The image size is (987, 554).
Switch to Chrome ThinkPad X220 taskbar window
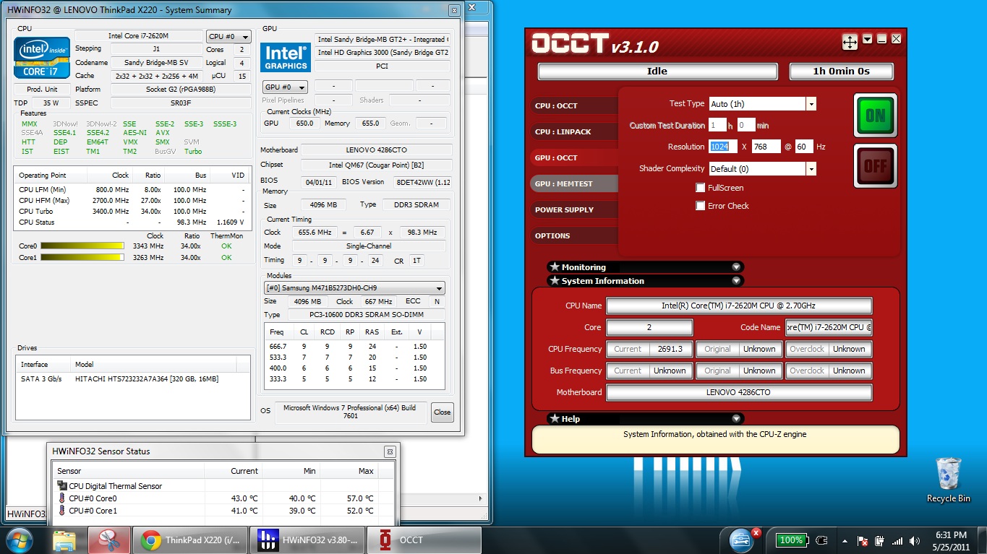pos(191,540)
